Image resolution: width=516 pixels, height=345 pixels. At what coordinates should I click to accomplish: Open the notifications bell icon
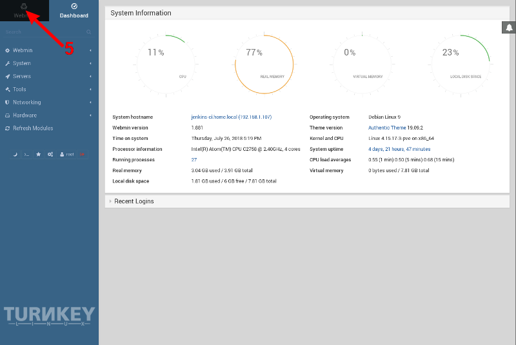(x=508, y=27)
